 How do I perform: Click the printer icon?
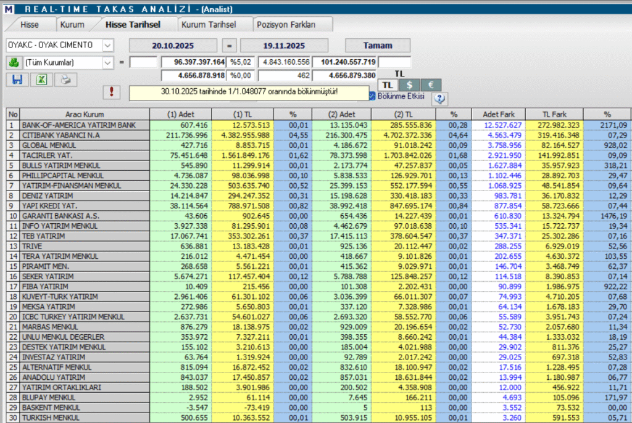click(65, 80)
